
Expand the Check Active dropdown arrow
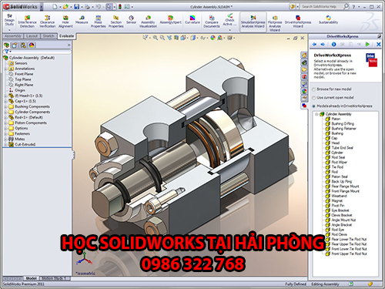[229, 30]
